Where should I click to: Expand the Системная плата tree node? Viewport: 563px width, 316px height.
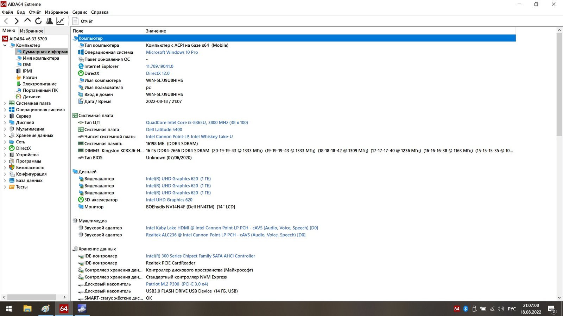[x=5, y=103]
